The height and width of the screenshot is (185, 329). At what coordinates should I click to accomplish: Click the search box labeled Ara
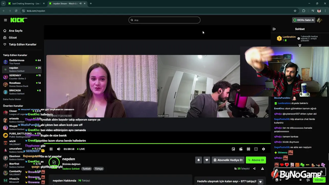click(x=164, y=20)
